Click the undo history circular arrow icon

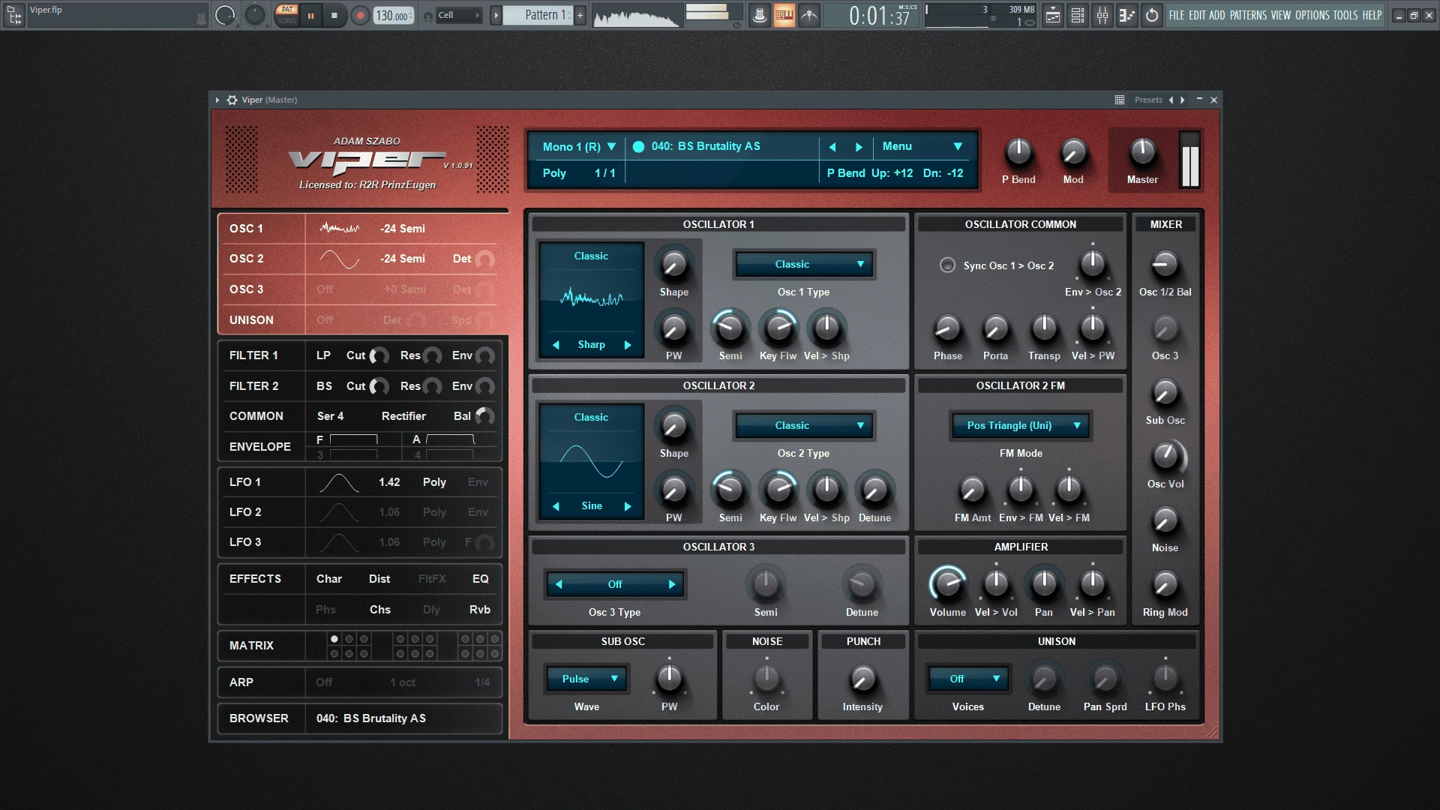(1152, 15)
